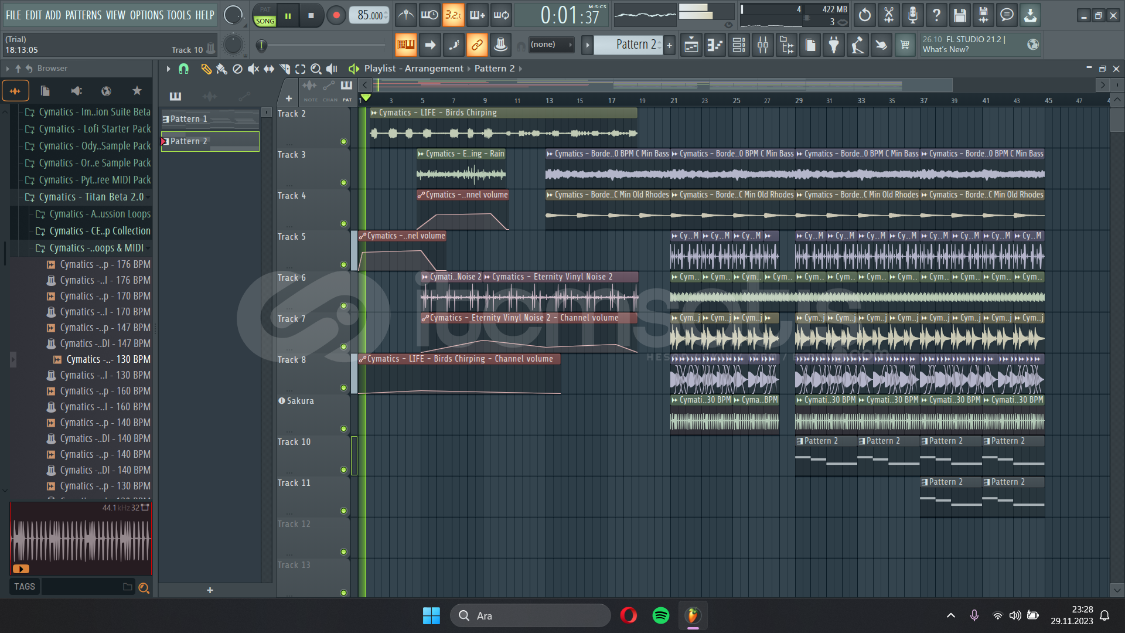Image resolution: width=1125 pixels, height=633 pixels.
Task: Click the Undo history icon
Action: point(865,15)
